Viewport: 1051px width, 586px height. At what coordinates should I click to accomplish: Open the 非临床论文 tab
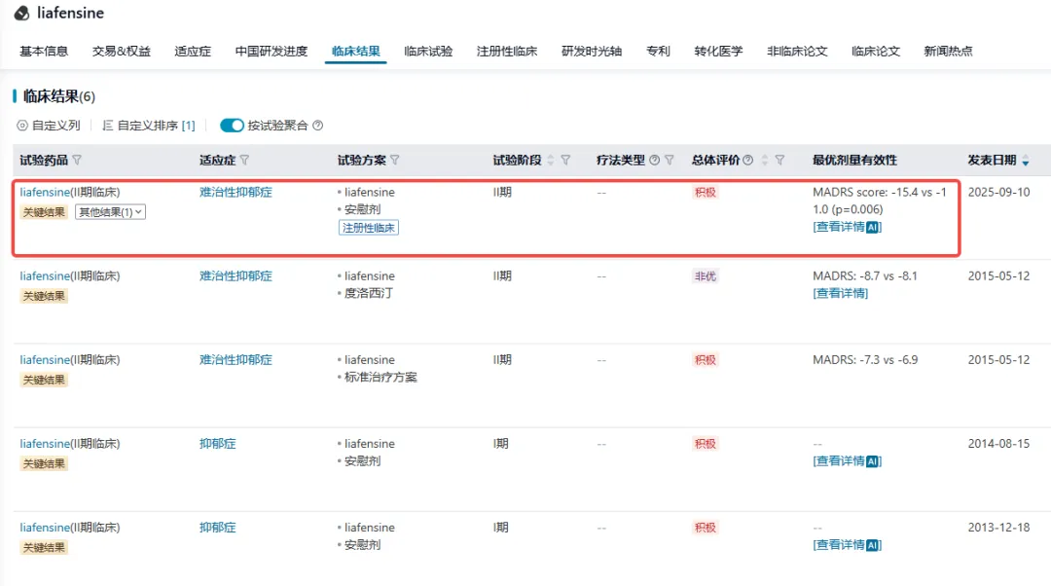click(797, 51)
